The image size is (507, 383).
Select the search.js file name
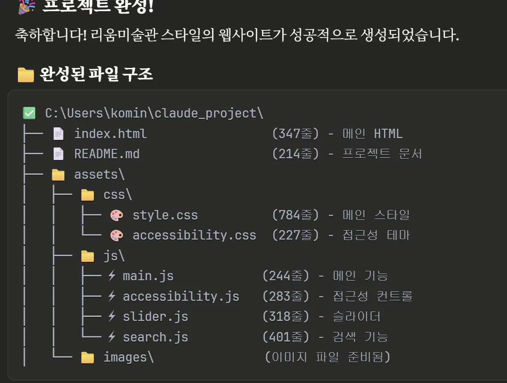(x=156, y=337)
